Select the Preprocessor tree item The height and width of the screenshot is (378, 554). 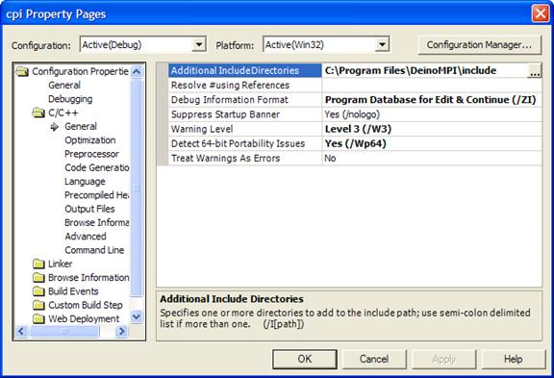tap(92, 154)
